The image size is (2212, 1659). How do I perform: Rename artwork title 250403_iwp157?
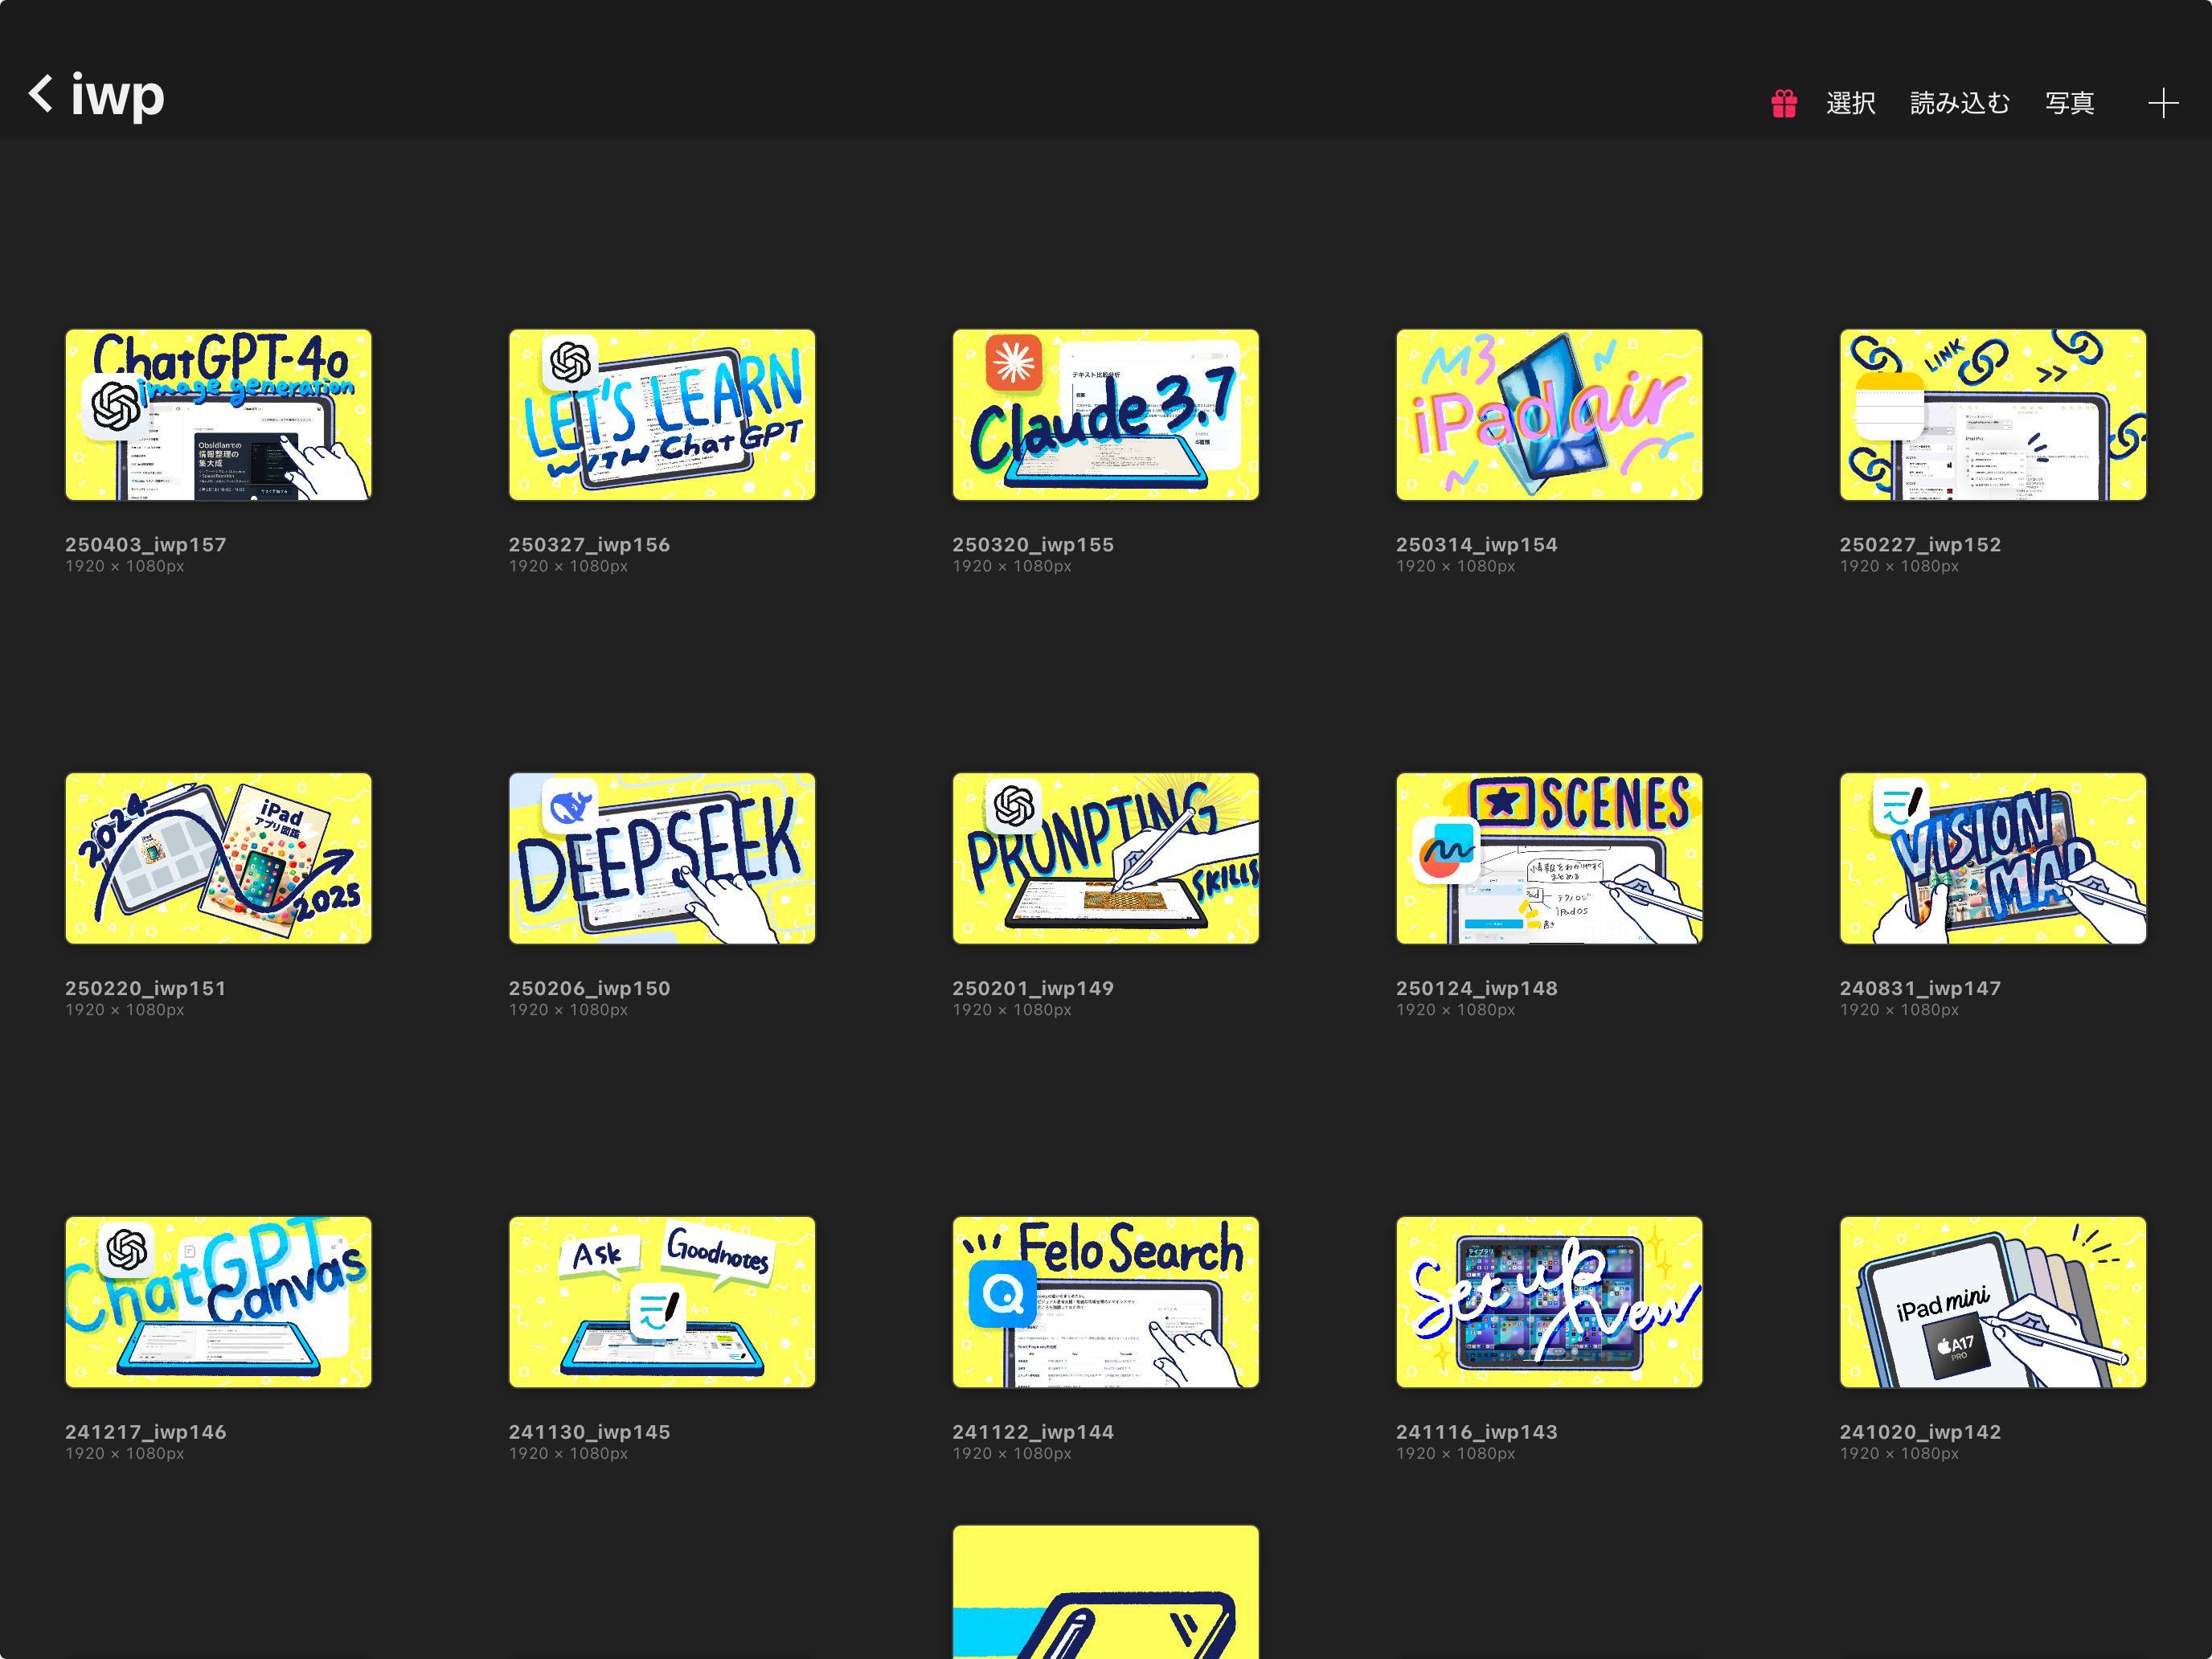(146, 545)
